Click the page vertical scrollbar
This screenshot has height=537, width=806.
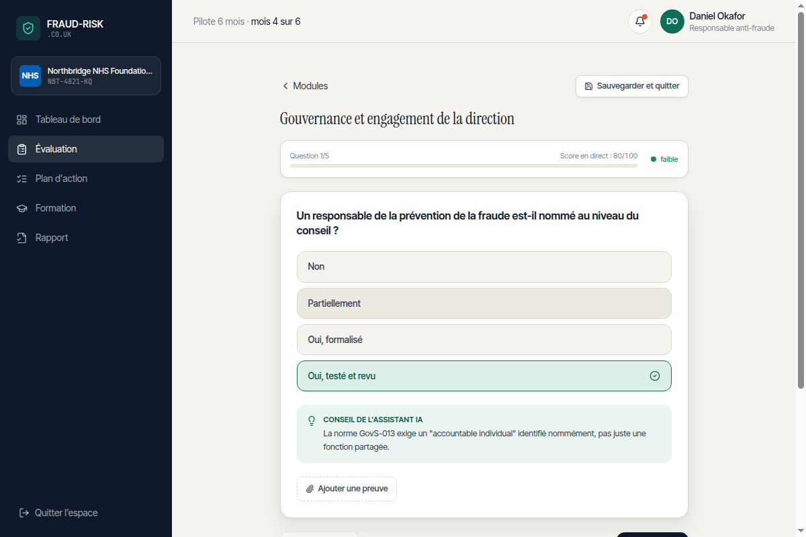point(801,199)
